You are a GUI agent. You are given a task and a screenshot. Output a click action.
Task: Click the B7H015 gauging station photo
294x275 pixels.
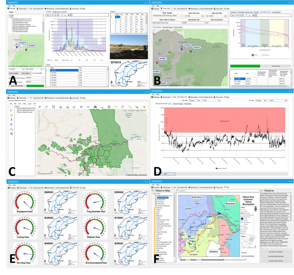click(x=129, y=47)
